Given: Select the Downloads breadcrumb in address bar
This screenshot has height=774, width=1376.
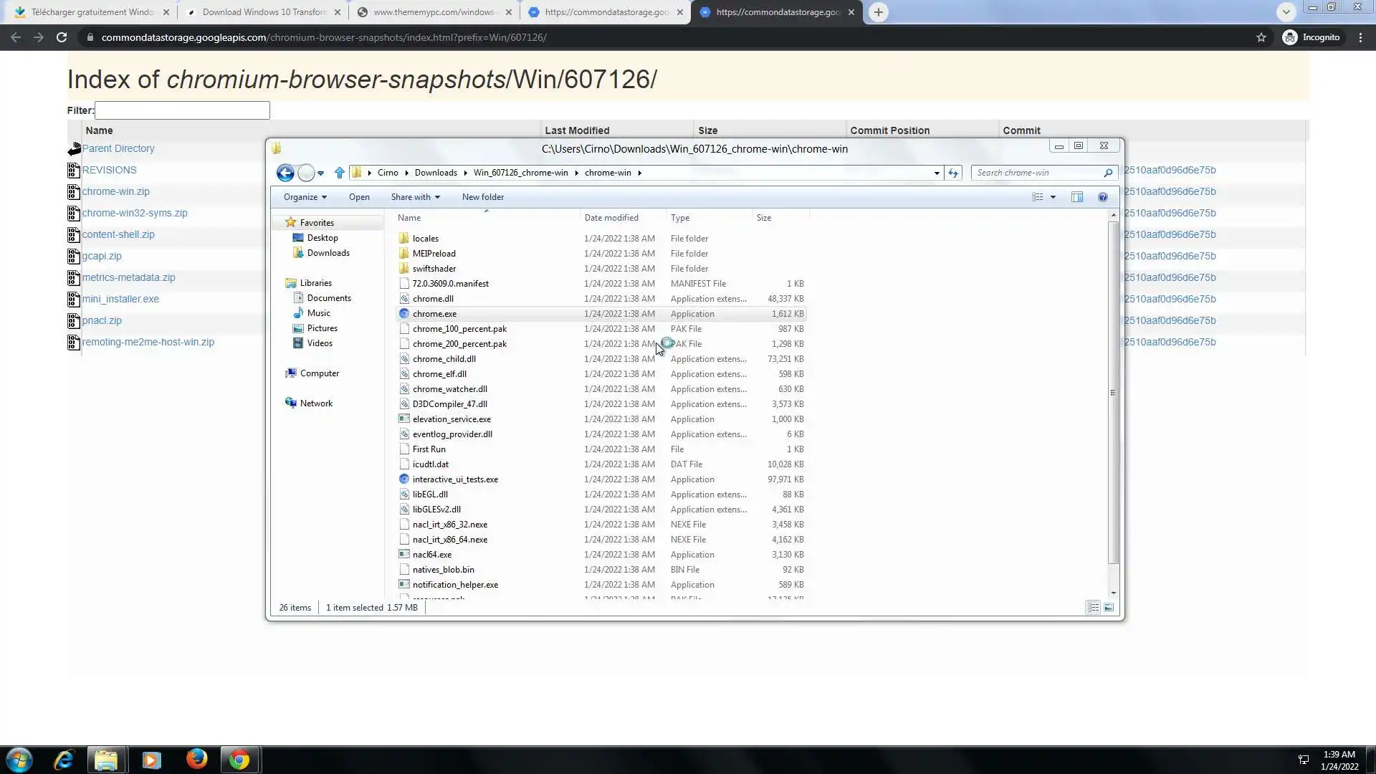Looking at the screenshot, I should [435, 173].
